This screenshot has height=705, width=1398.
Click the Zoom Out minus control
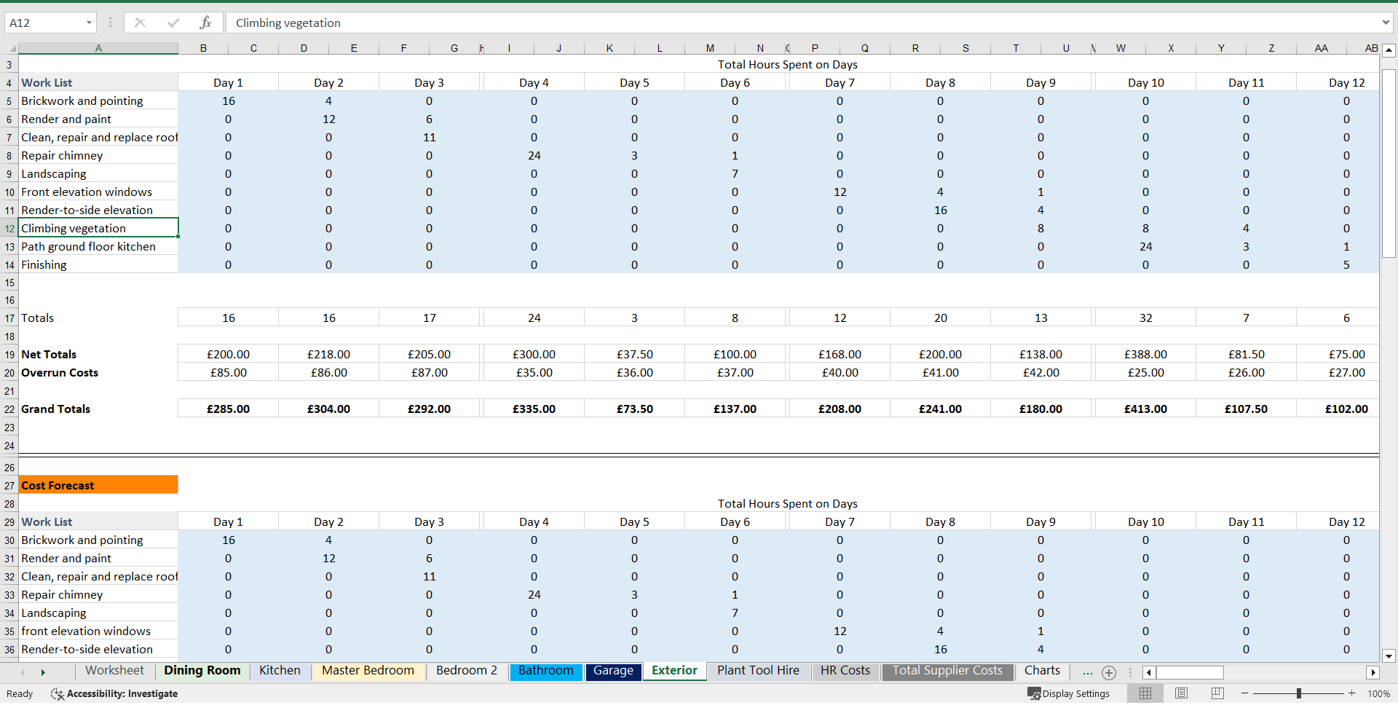1245,693
